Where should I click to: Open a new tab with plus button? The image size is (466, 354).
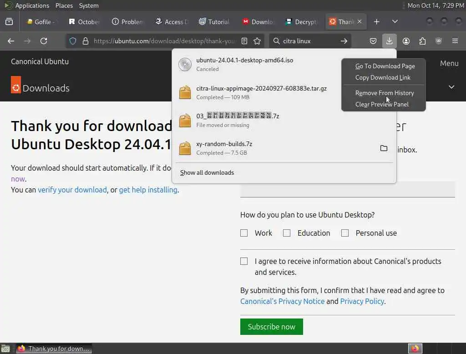coord(376,22)
